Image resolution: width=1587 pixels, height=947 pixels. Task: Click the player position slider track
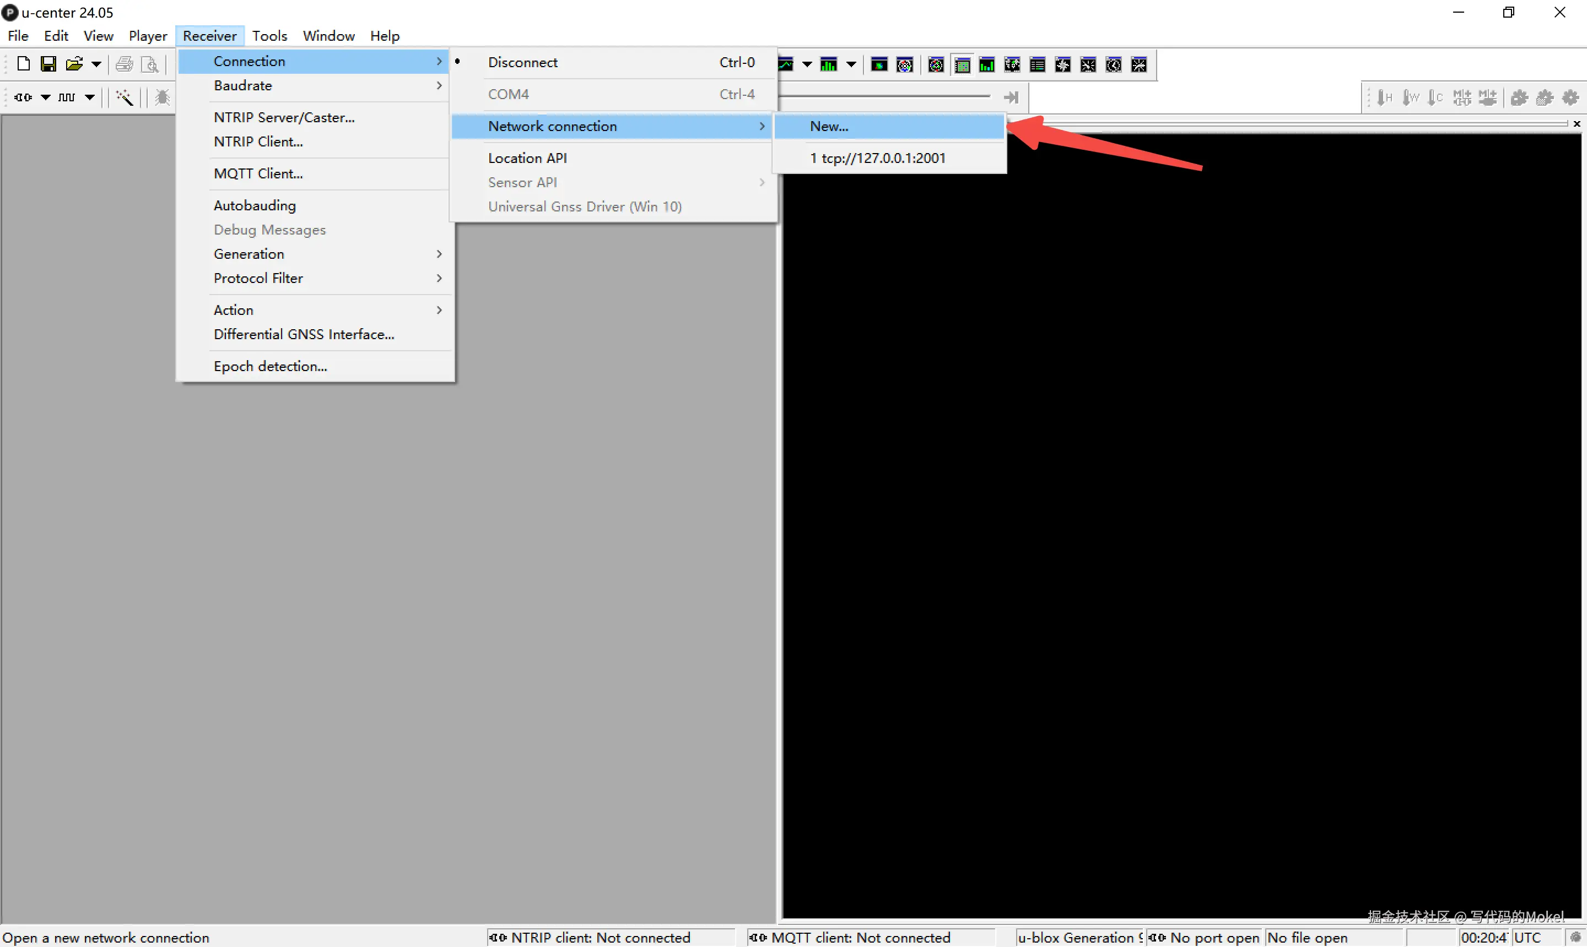tap(884, 96)
